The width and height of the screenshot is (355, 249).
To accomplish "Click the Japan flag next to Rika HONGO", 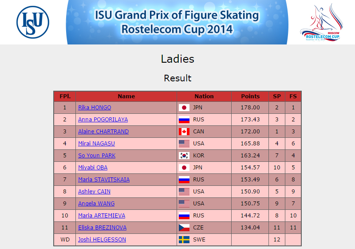I will 184,108.
